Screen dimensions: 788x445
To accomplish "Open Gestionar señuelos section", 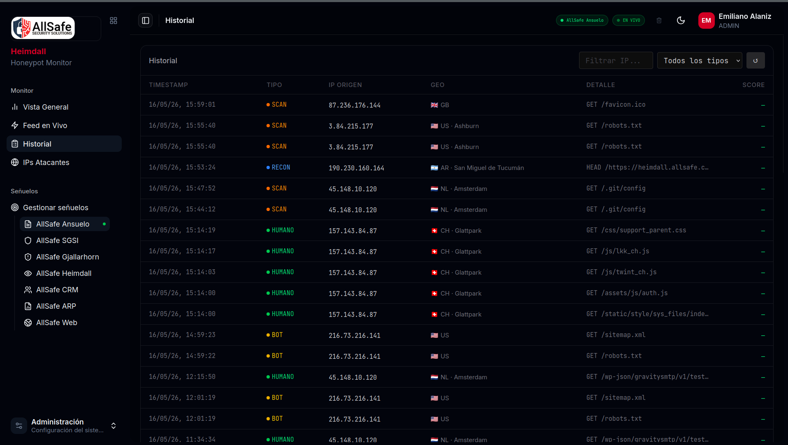I will pyautogui.click(x=64, y=208).
